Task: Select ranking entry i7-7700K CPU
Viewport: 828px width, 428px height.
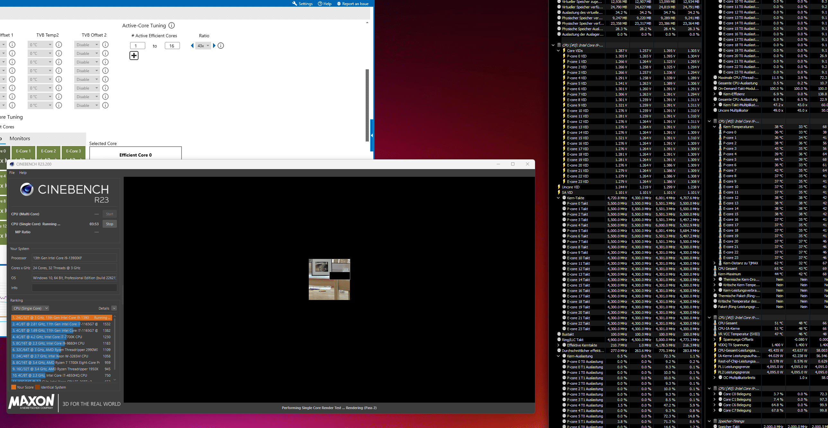Action: [x=61, y=337]
